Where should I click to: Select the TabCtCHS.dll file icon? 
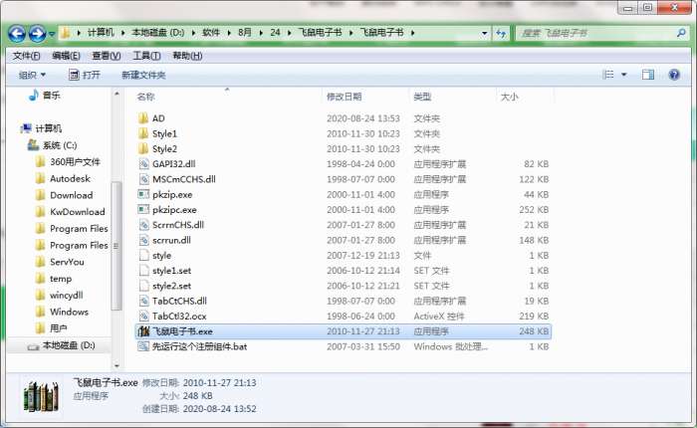(143, 301)
